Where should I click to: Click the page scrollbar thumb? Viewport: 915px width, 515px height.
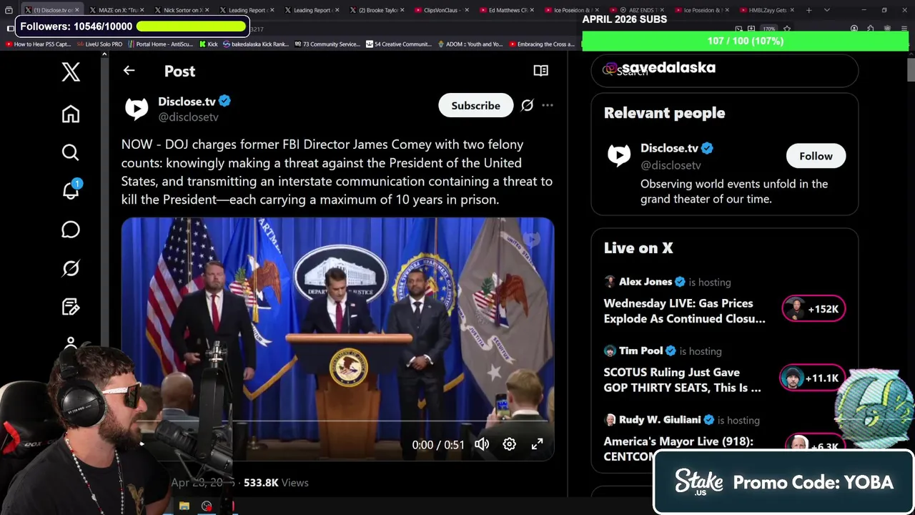[x=911, y=70]
